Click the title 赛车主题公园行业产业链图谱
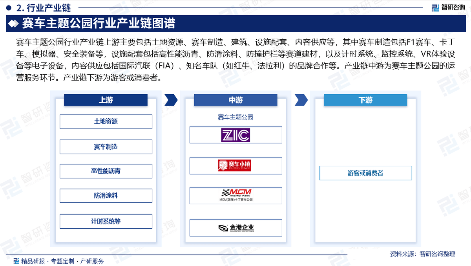 click(x=99, y=24)
